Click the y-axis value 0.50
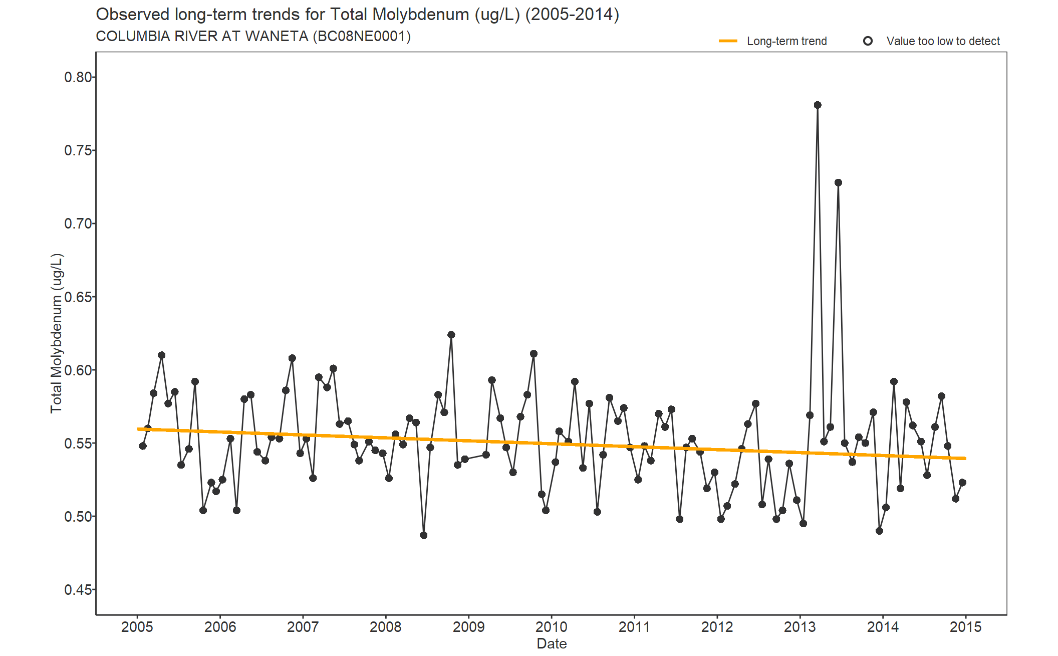Screen dimensions: 1058x656 [x=78, y=517]
